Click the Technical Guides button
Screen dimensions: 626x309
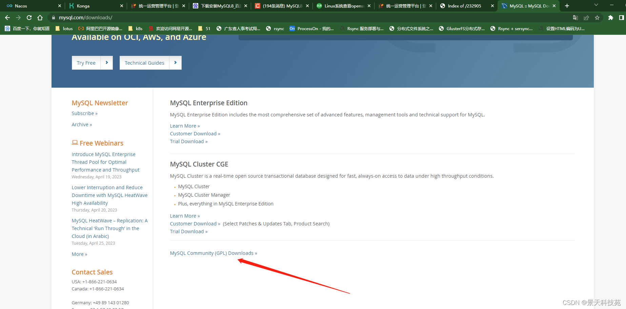(x=150, y=63)
